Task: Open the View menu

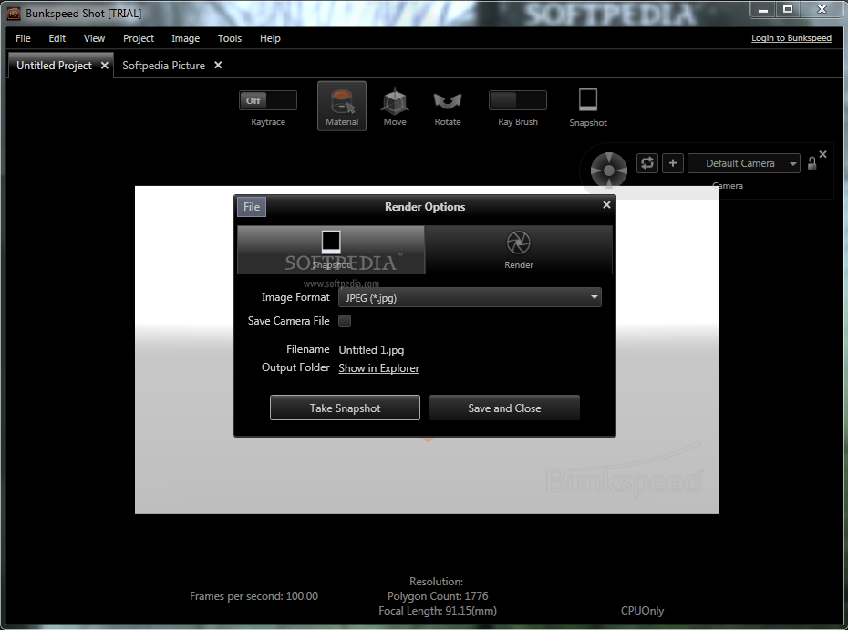Action: 94,38
